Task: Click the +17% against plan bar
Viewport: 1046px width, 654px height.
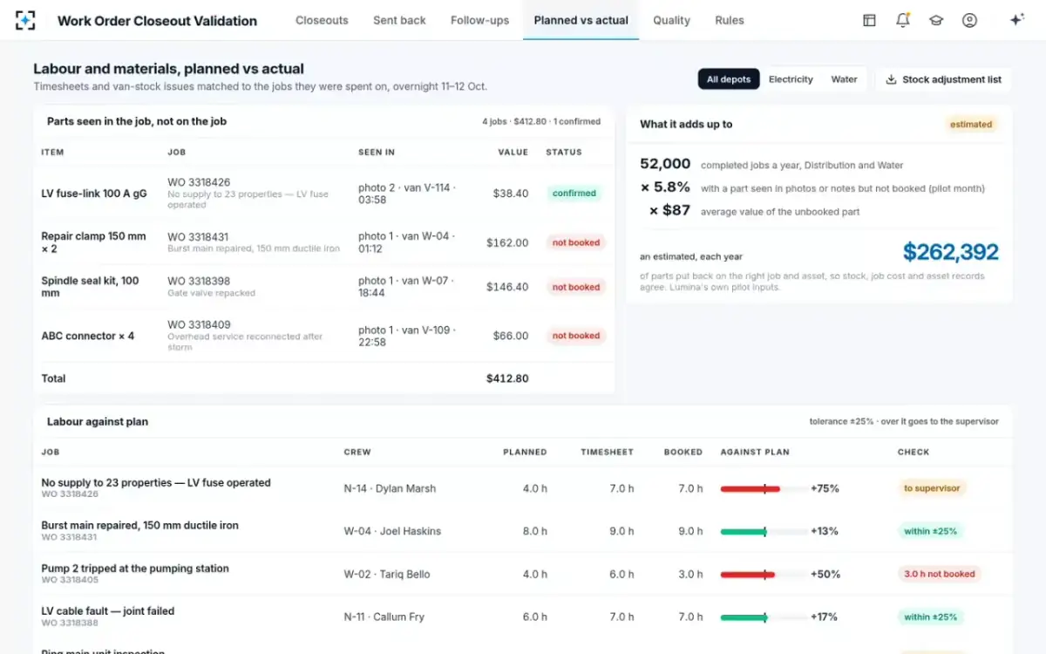Action: pos(763,617)
